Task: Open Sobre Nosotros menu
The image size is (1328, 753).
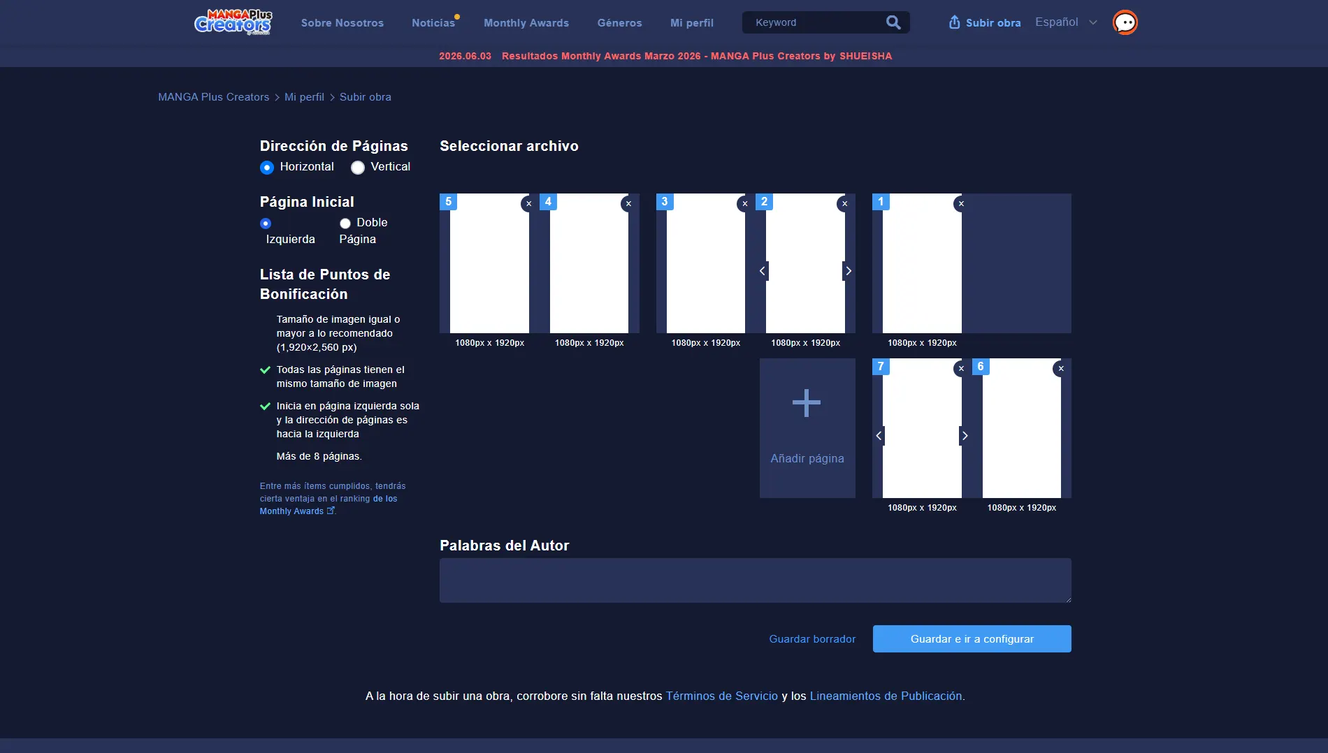Action: 342,23
